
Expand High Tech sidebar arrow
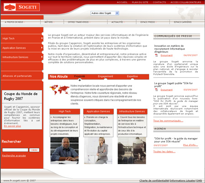click(x=42, y=38)
